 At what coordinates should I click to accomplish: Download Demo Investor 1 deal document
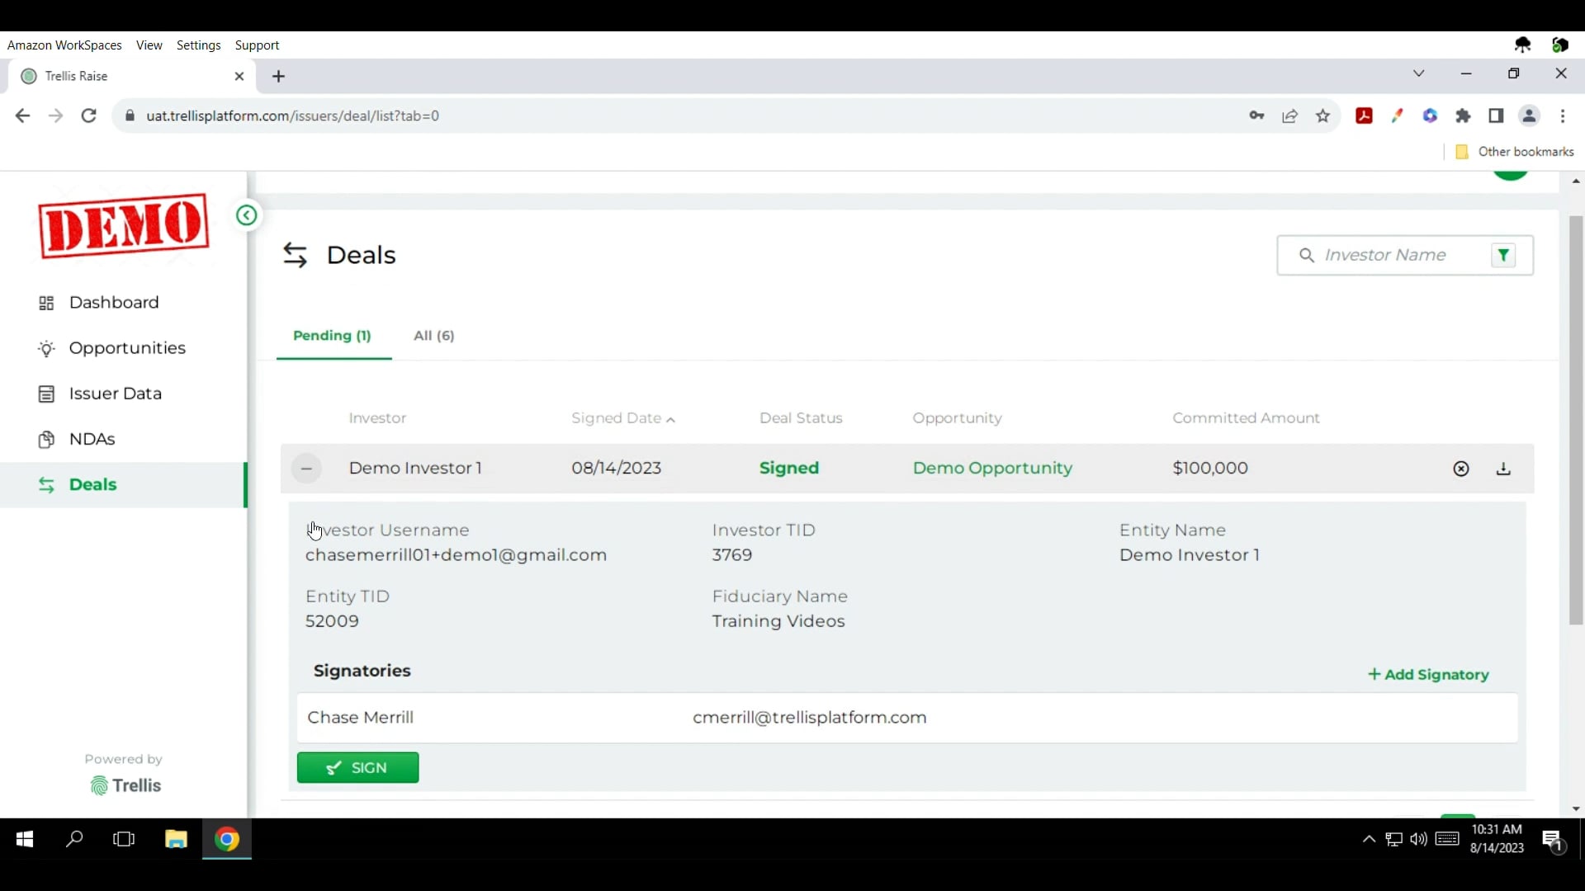pyautogui.click(x=1503, y=469)
